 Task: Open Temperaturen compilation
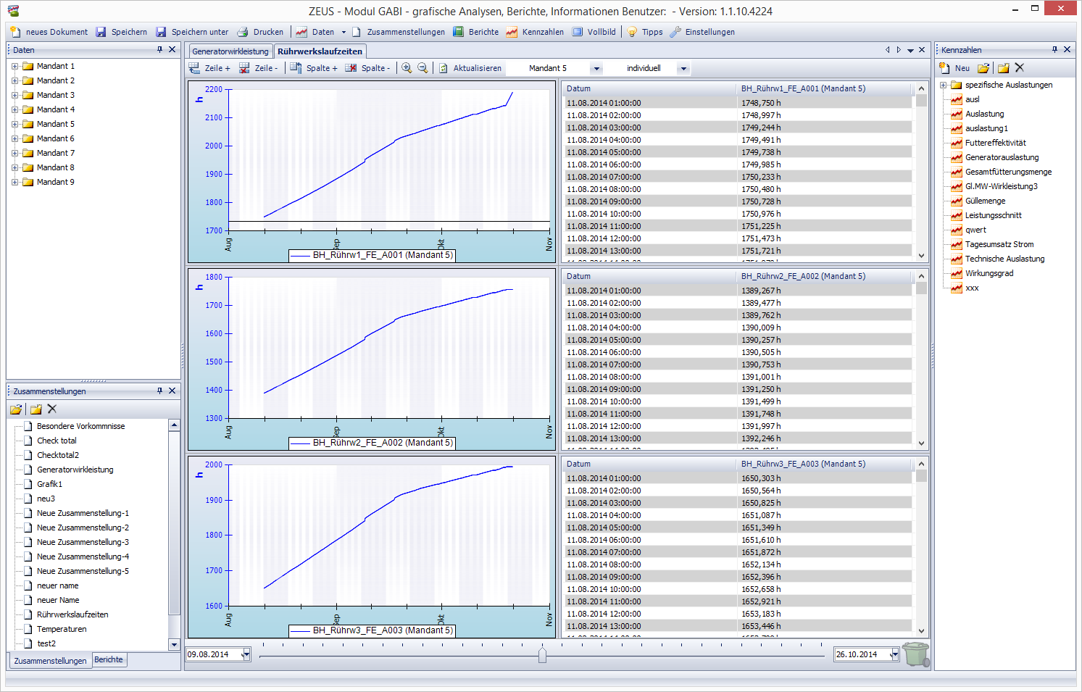[x=62, y=629]
